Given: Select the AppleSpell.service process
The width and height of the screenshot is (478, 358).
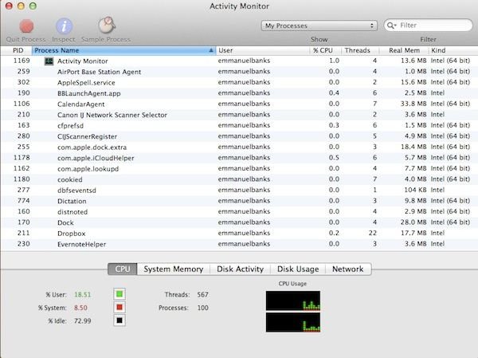Looking at the screenshot, I should click(239, 82).
